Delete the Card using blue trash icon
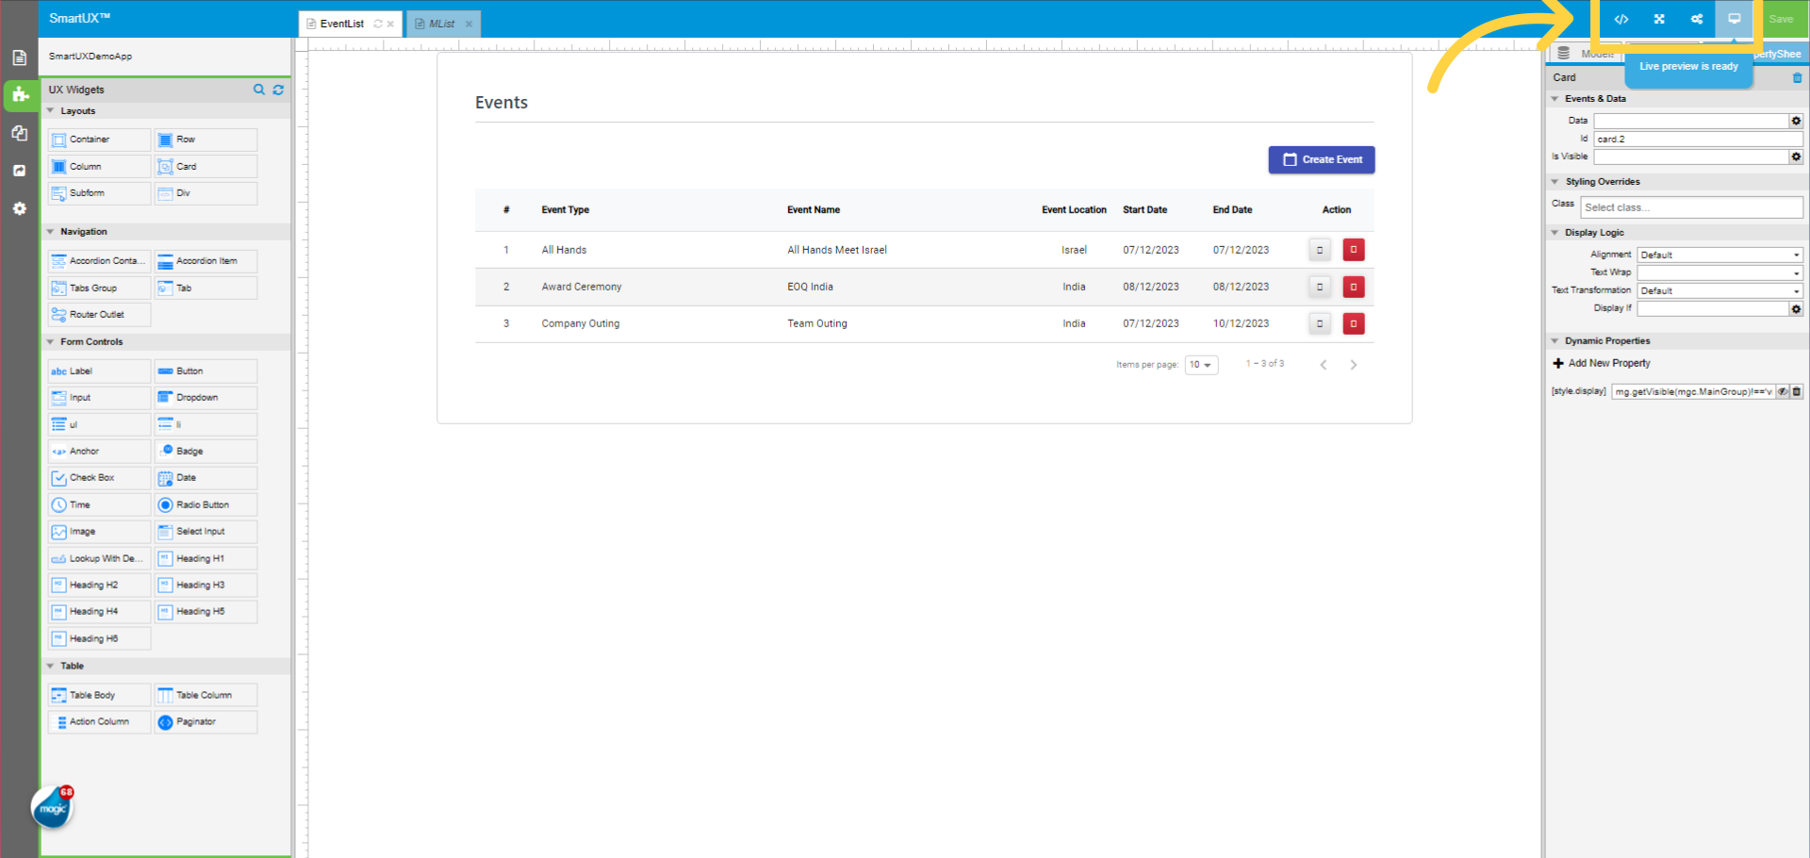This screenshot has width=1810, height=858. click(1797, 77)
